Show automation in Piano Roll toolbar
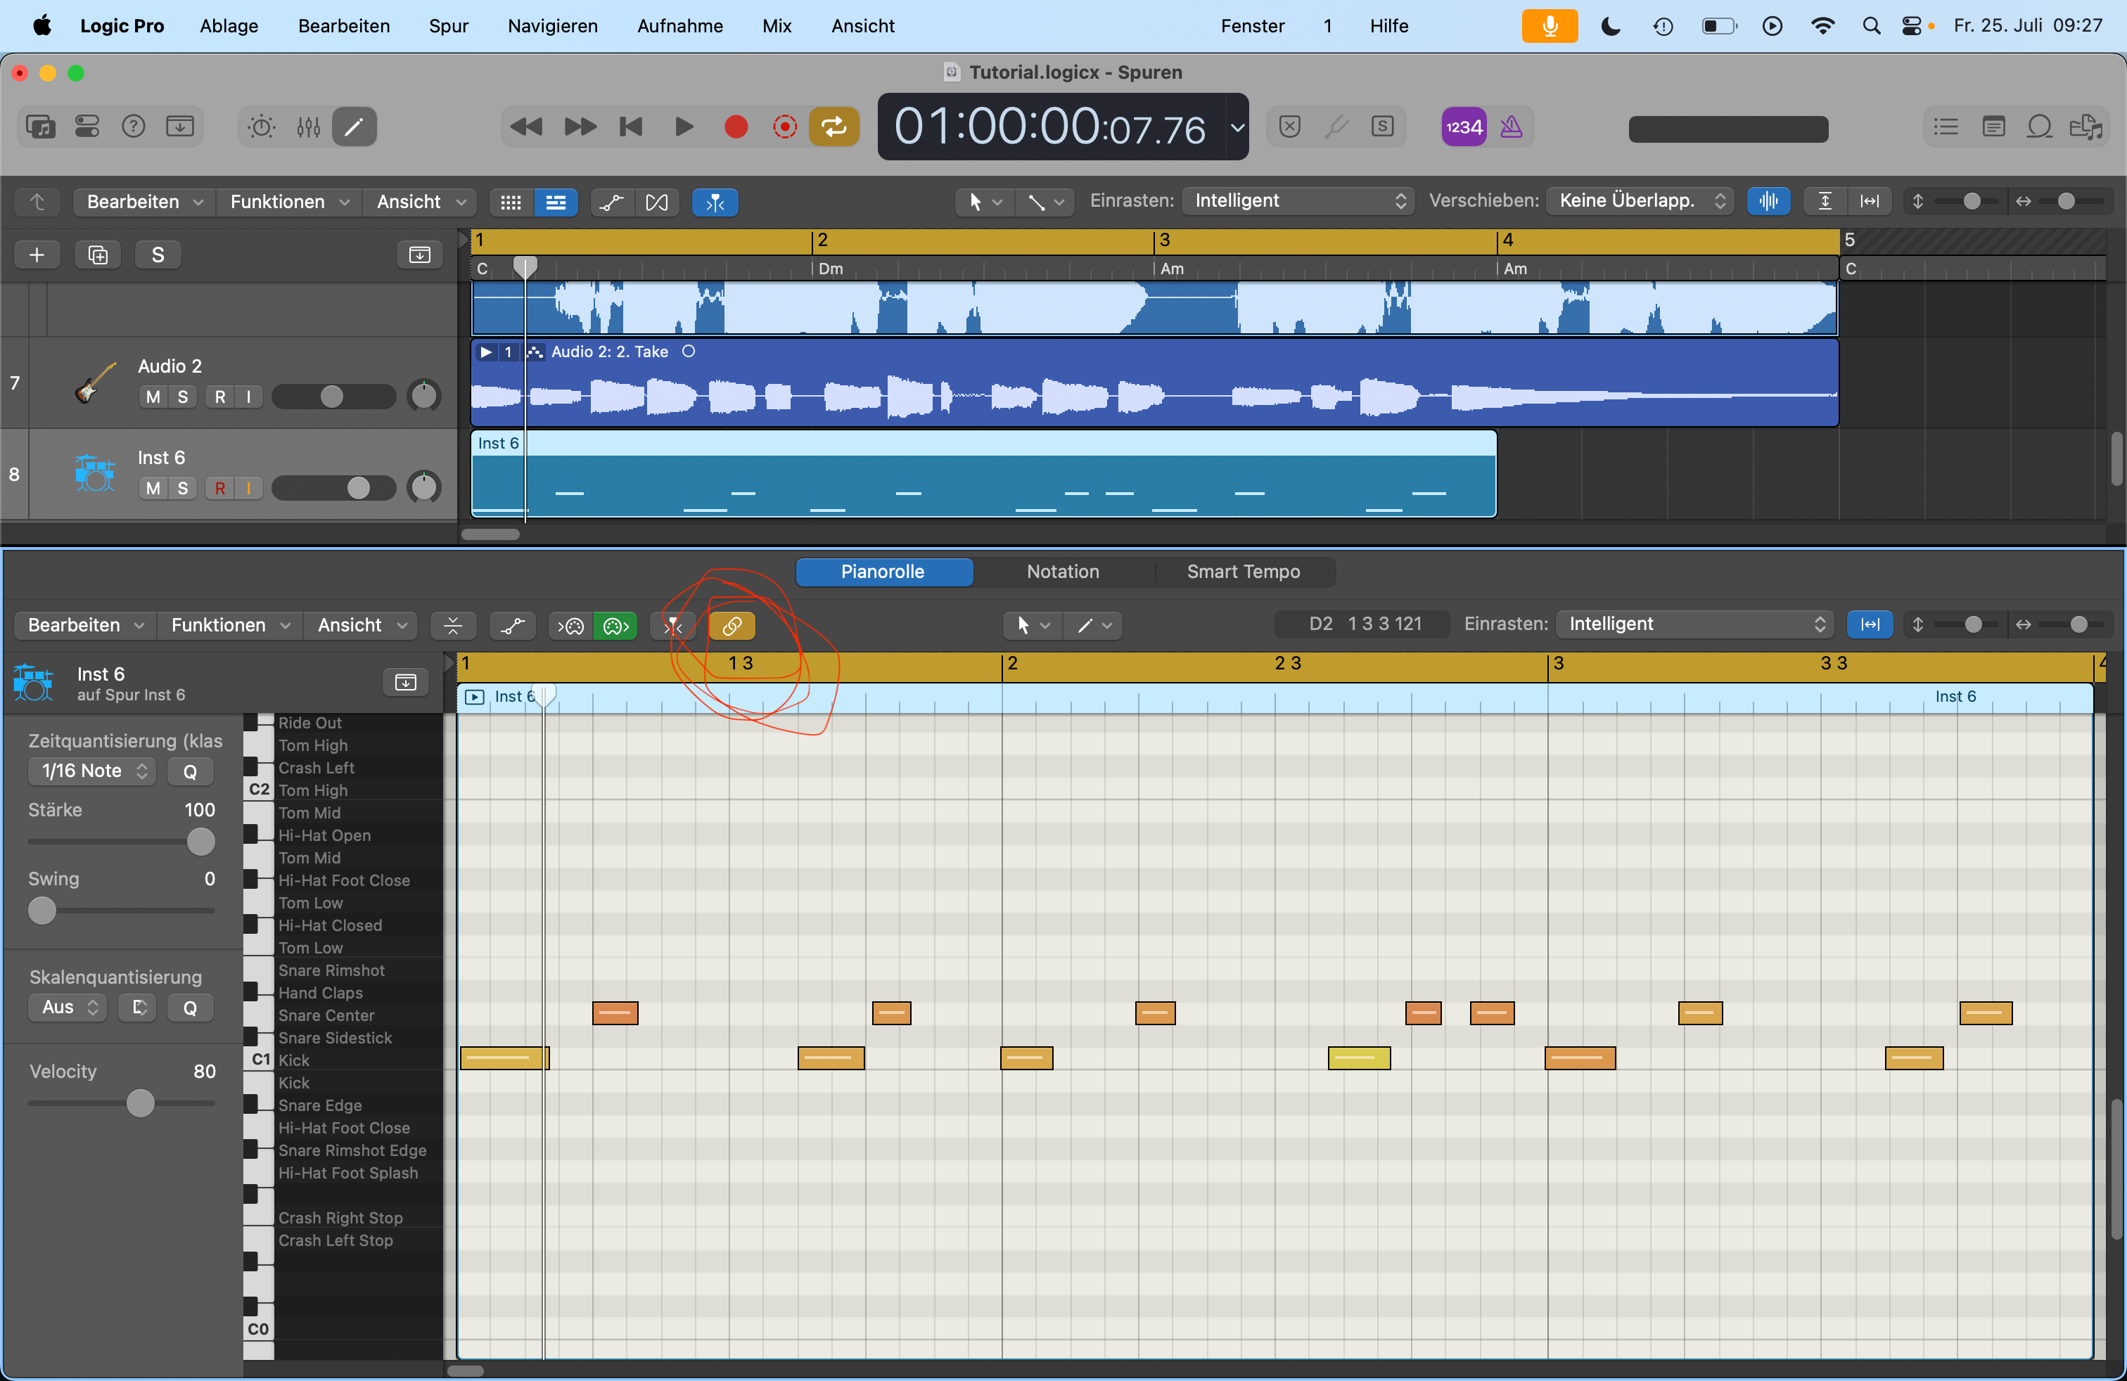 tap(513, 627)
